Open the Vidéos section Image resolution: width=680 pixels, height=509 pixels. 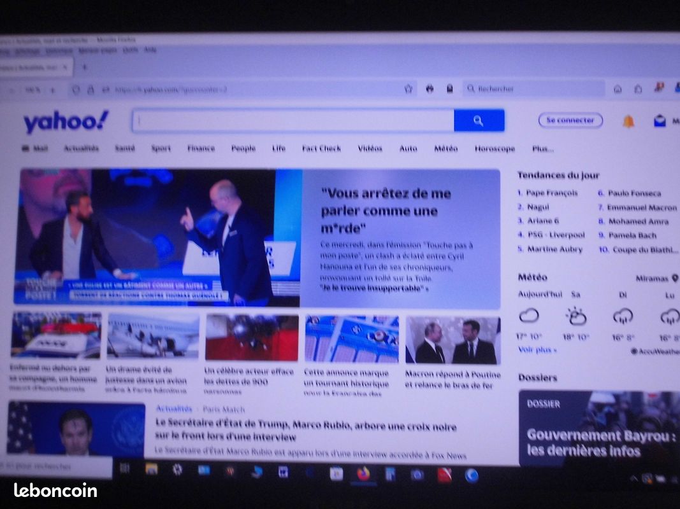point(370,148)
